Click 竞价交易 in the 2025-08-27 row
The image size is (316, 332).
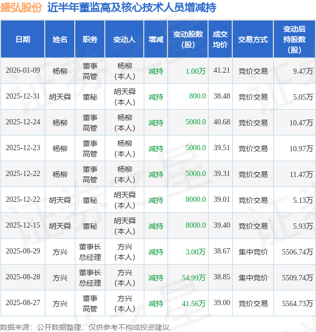253,304
